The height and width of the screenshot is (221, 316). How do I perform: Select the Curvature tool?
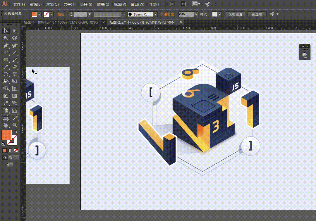(x=15, y=46)
